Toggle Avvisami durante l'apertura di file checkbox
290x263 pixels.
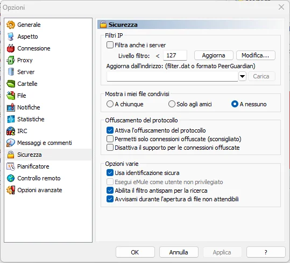click(x=110, y=199)
